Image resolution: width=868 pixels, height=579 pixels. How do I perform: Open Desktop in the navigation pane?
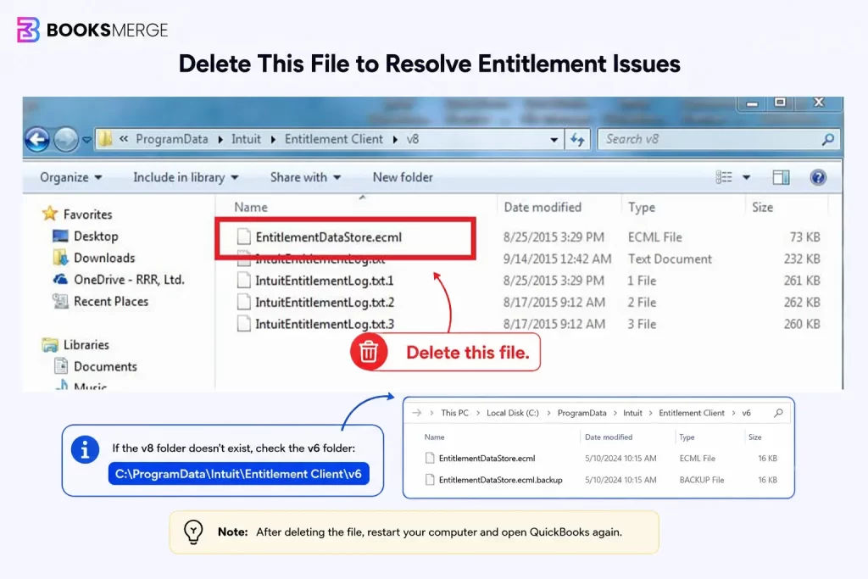(x=96, y=237)
